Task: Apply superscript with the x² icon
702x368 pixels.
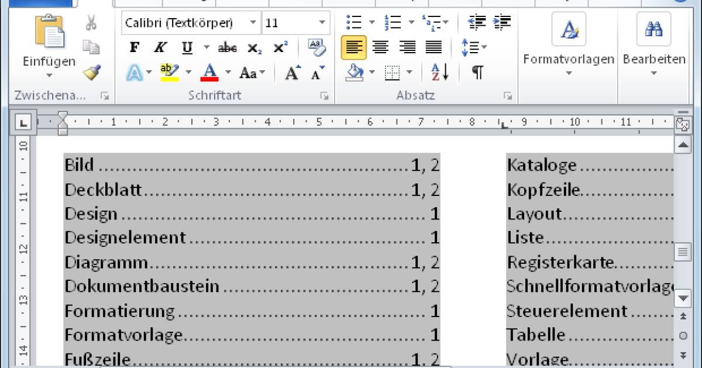Action: point(280,47)
